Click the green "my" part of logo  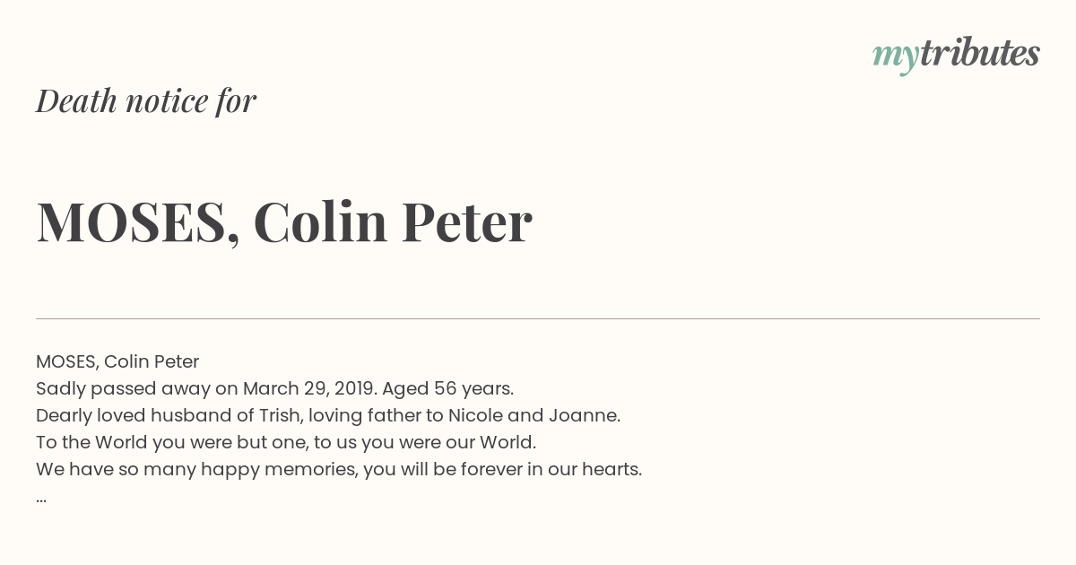point(896,58)
